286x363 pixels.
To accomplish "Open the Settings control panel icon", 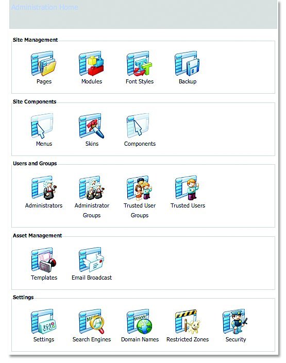I will pyautogui.click(x=44, y=322).
